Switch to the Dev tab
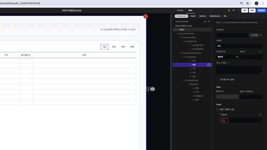Viewport: 267px width, 150px height. [190, 10]
